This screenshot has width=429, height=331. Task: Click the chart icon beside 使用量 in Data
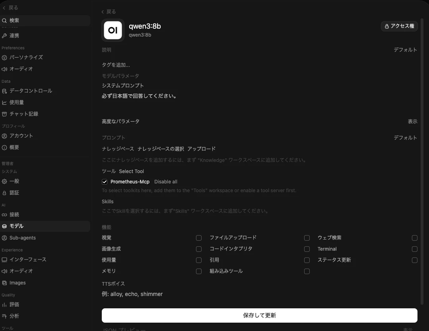4,102
